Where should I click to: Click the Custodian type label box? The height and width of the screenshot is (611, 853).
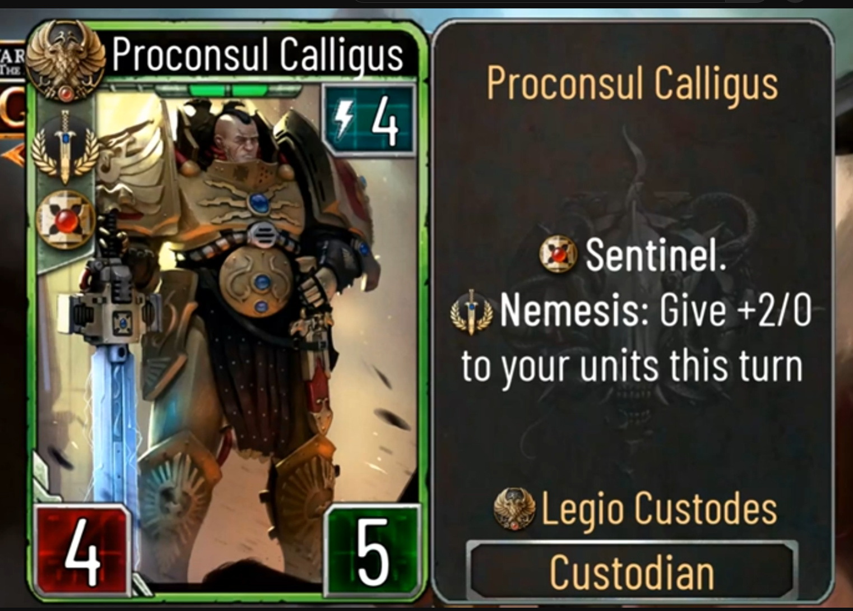coord(632,572)
